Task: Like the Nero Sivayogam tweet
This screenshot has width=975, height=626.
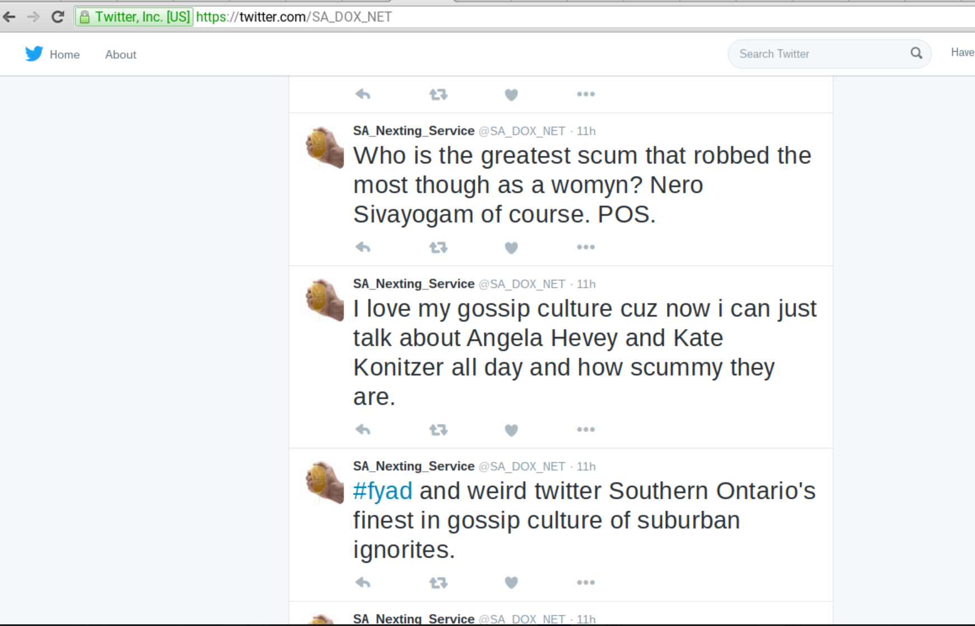Action: point(511,248)
